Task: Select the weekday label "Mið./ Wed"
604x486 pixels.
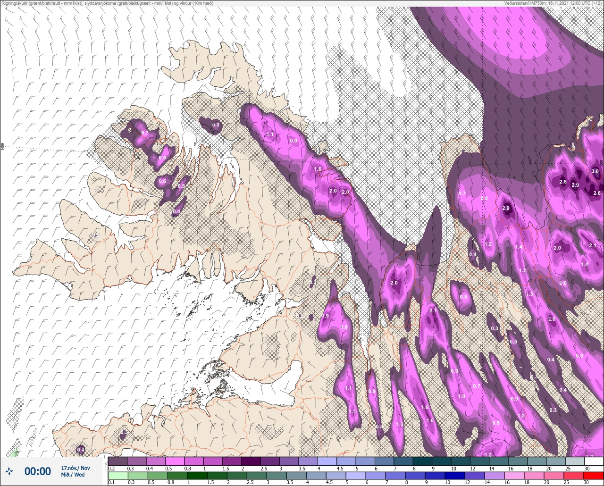Action: click(x=73, y=475)
